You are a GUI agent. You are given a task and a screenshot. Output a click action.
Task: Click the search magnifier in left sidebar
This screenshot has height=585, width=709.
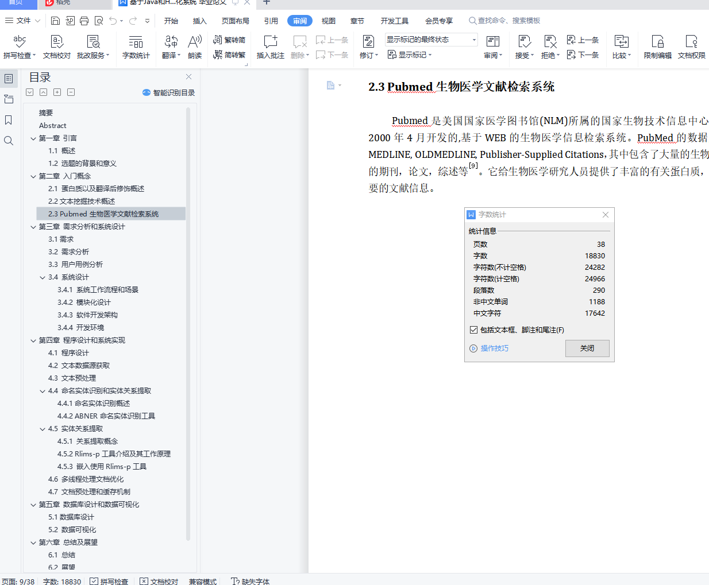click(9, 141)
